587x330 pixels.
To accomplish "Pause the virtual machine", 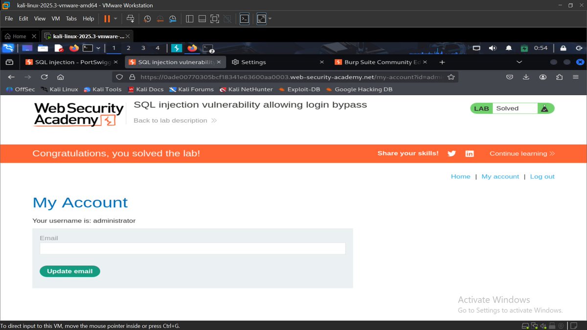I will pos(107,19).
